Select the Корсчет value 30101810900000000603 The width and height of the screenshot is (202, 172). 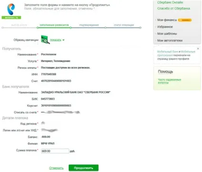(x=56, y=105)
